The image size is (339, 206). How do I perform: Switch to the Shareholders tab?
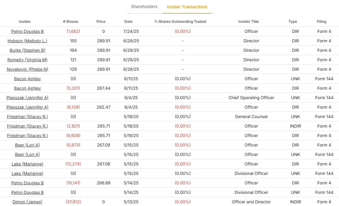tap(144, 7)
